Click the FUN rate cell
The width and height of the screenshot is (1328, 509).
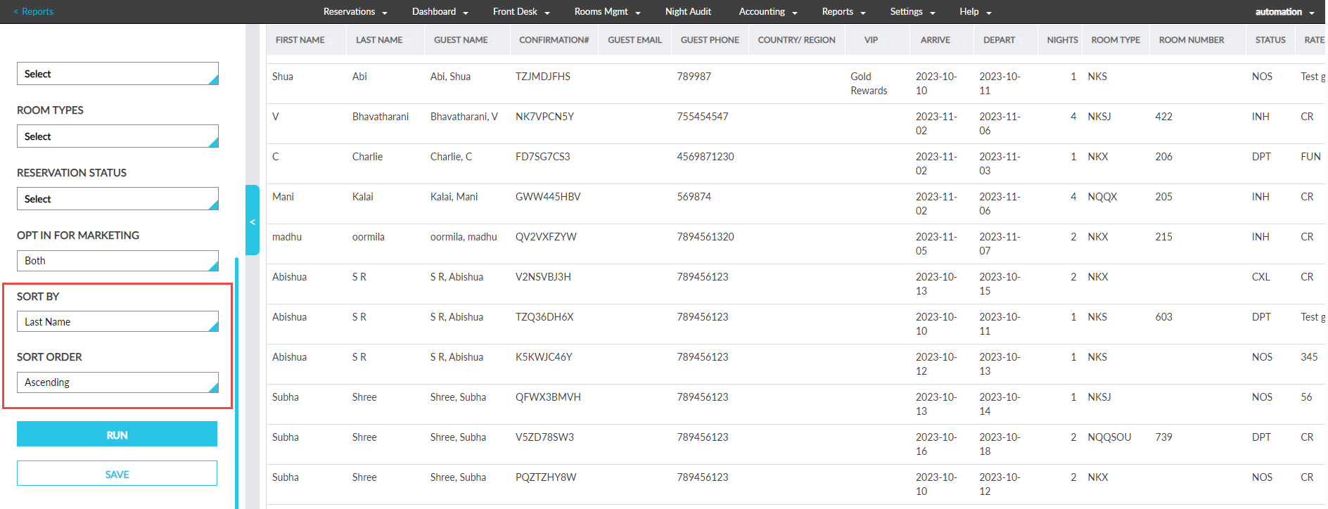(x=1310, y=157)
